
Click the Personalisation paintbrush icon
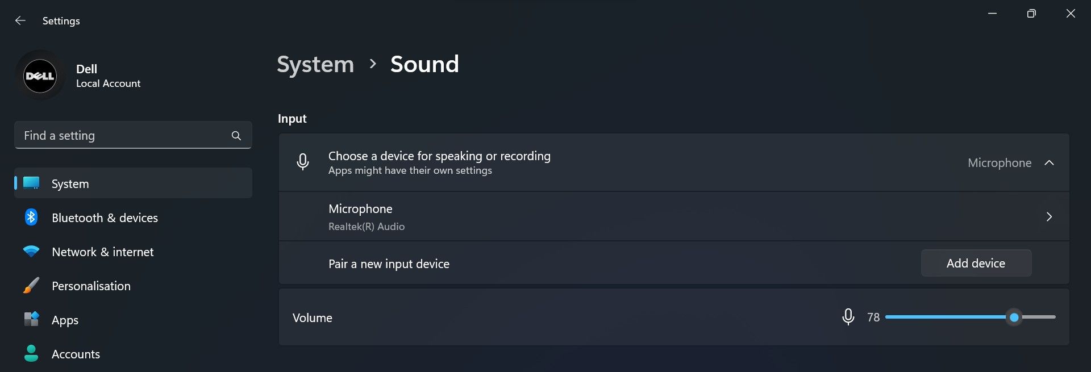31,286
